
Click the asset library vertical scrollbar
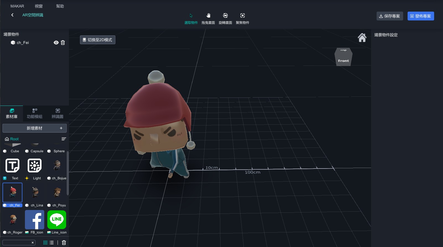(68, 173)
